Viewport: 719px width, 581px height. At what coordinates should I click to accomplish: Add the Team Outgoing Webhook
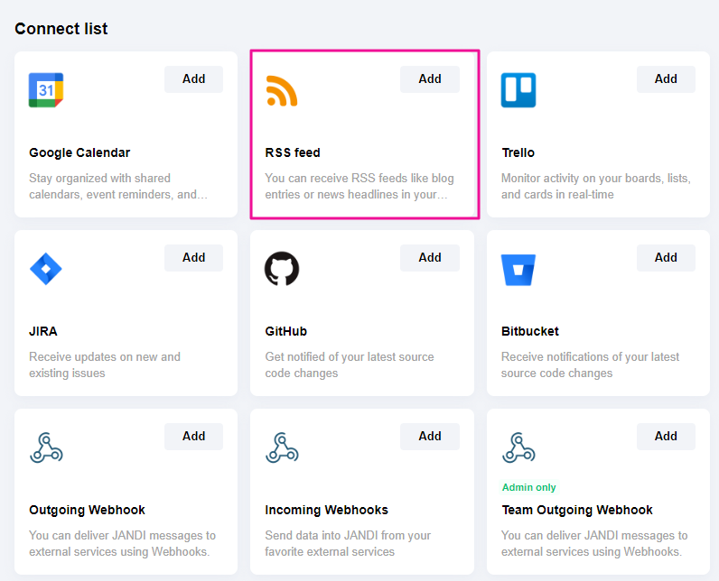point(666,437)
